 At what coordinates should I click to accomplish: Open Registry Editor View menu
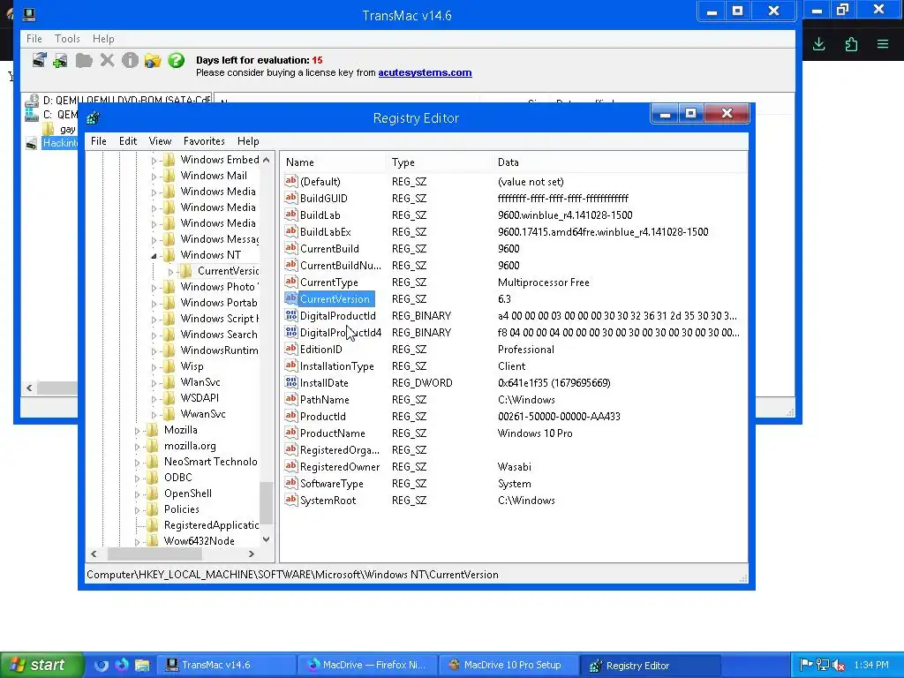click(160, 140)
